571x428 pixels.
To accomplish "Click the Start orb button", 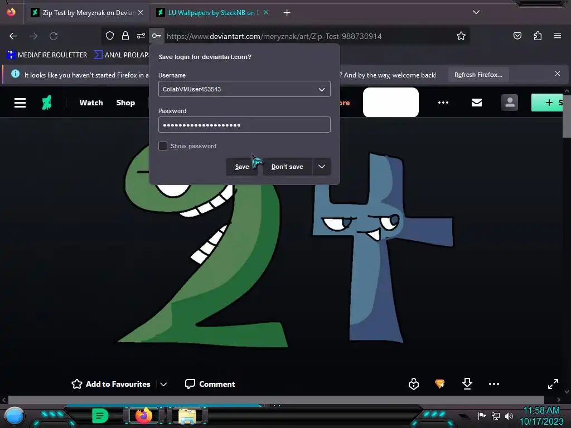I will pyautogui.click(x=14, y=417).
